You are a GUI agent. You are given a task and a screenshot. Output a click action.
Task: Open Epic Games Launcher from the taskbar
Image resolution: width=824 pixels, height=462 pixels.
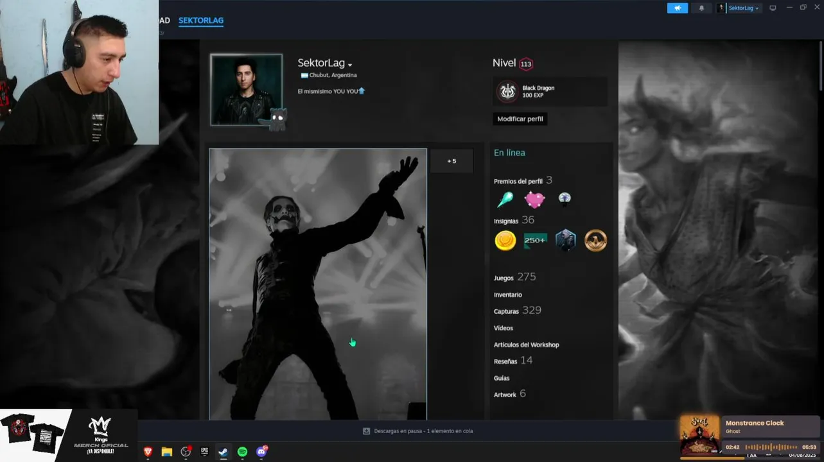point(204,452)
